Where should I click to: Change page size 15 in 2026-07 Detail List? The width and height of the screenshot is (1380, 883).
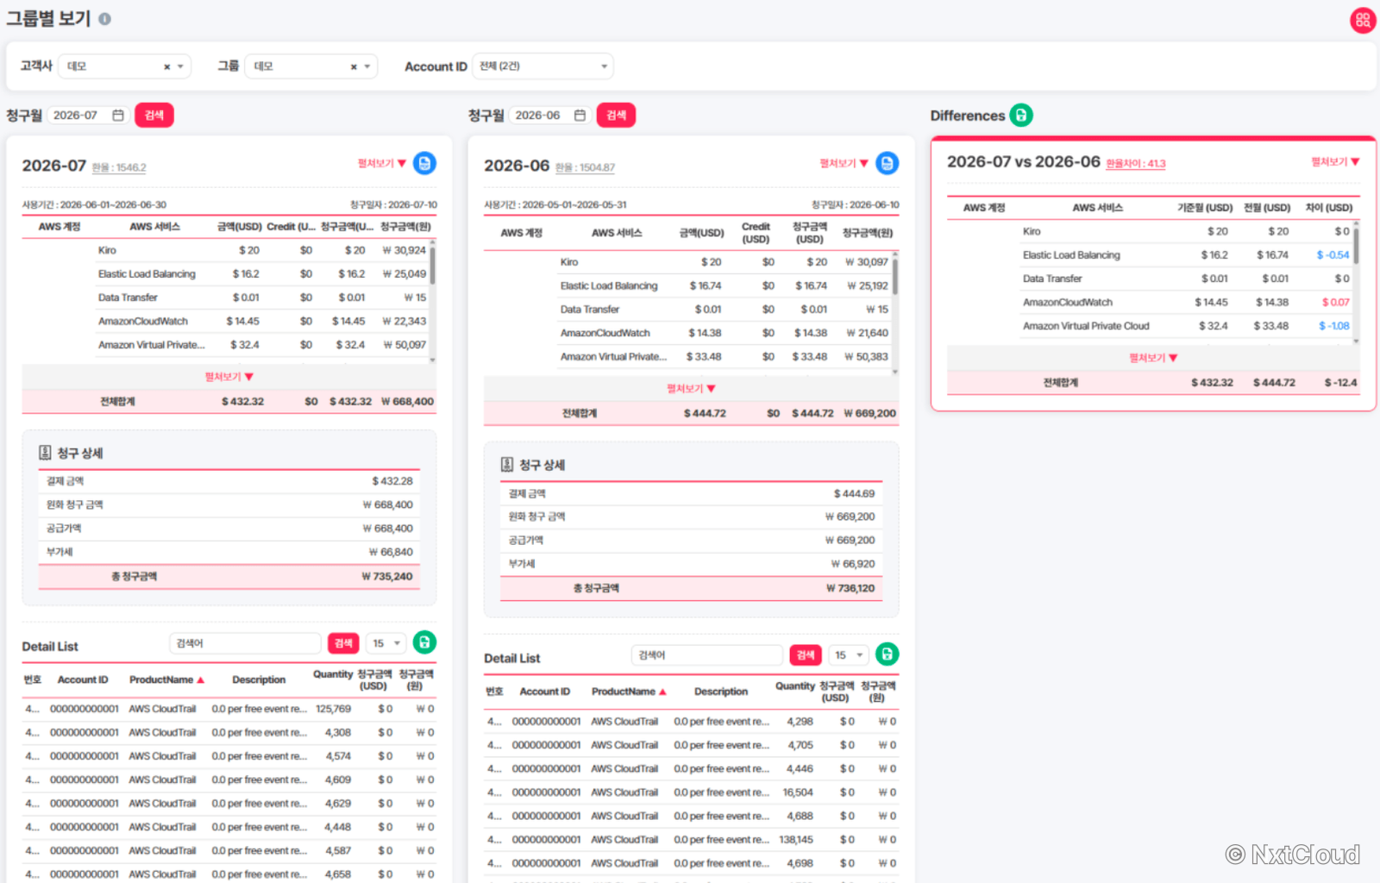[x=386, y=643]
